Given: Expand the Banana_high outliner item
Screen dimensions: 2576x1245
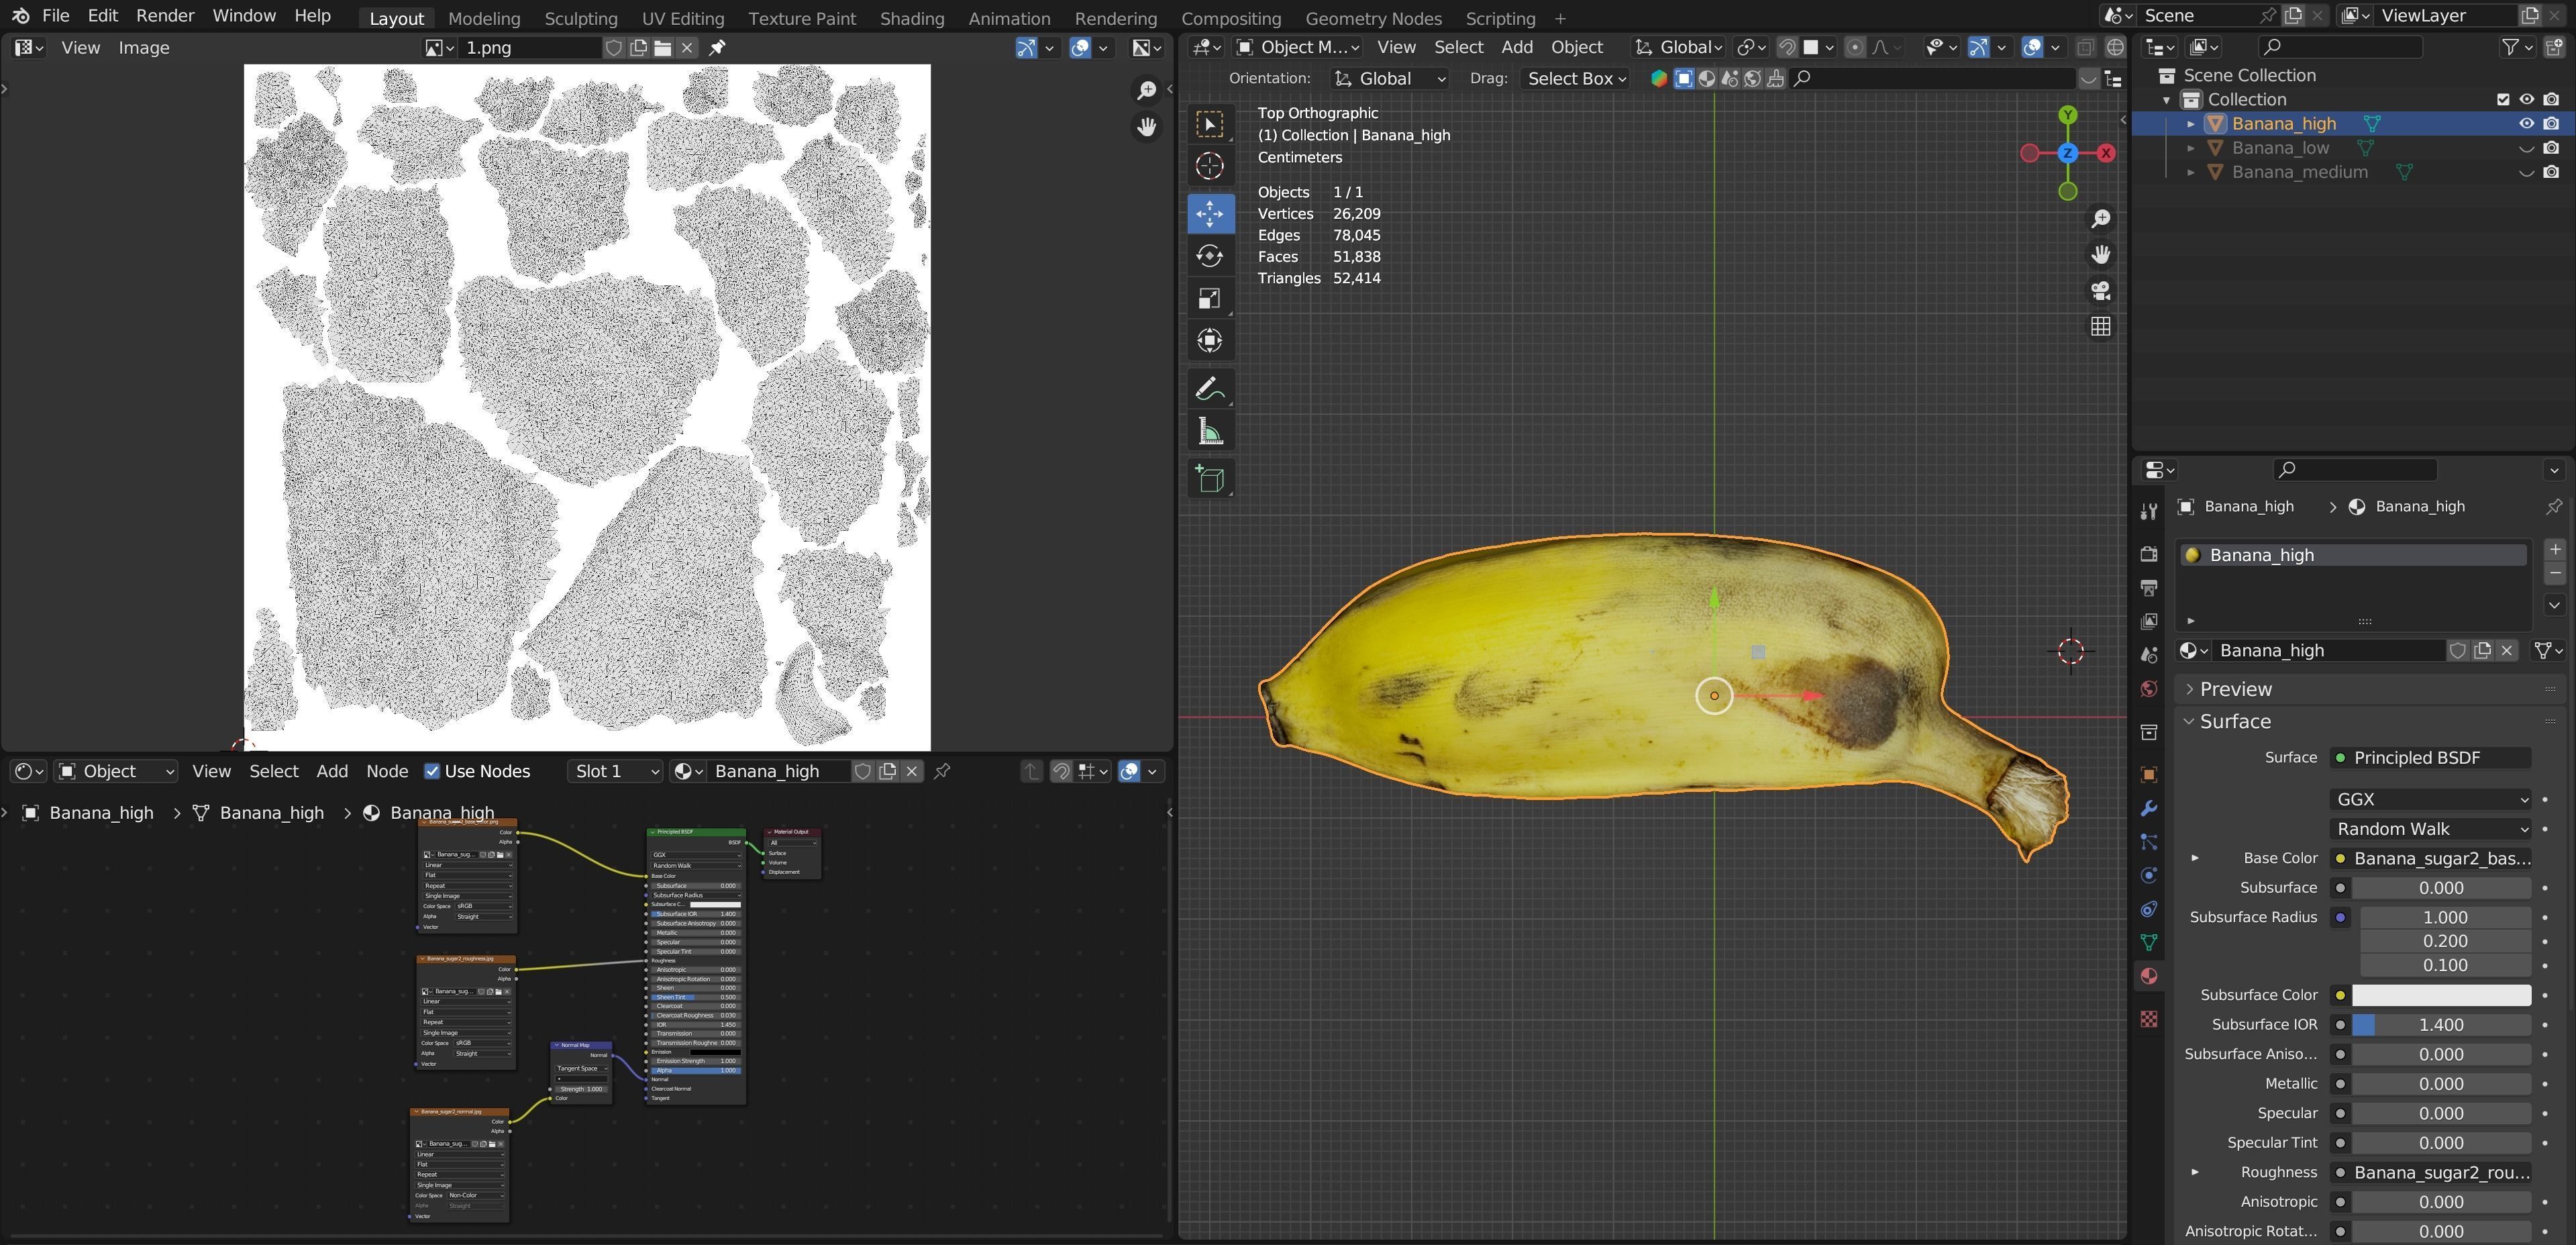Looking at the screenshot, I should click(x=2190, y=124).
